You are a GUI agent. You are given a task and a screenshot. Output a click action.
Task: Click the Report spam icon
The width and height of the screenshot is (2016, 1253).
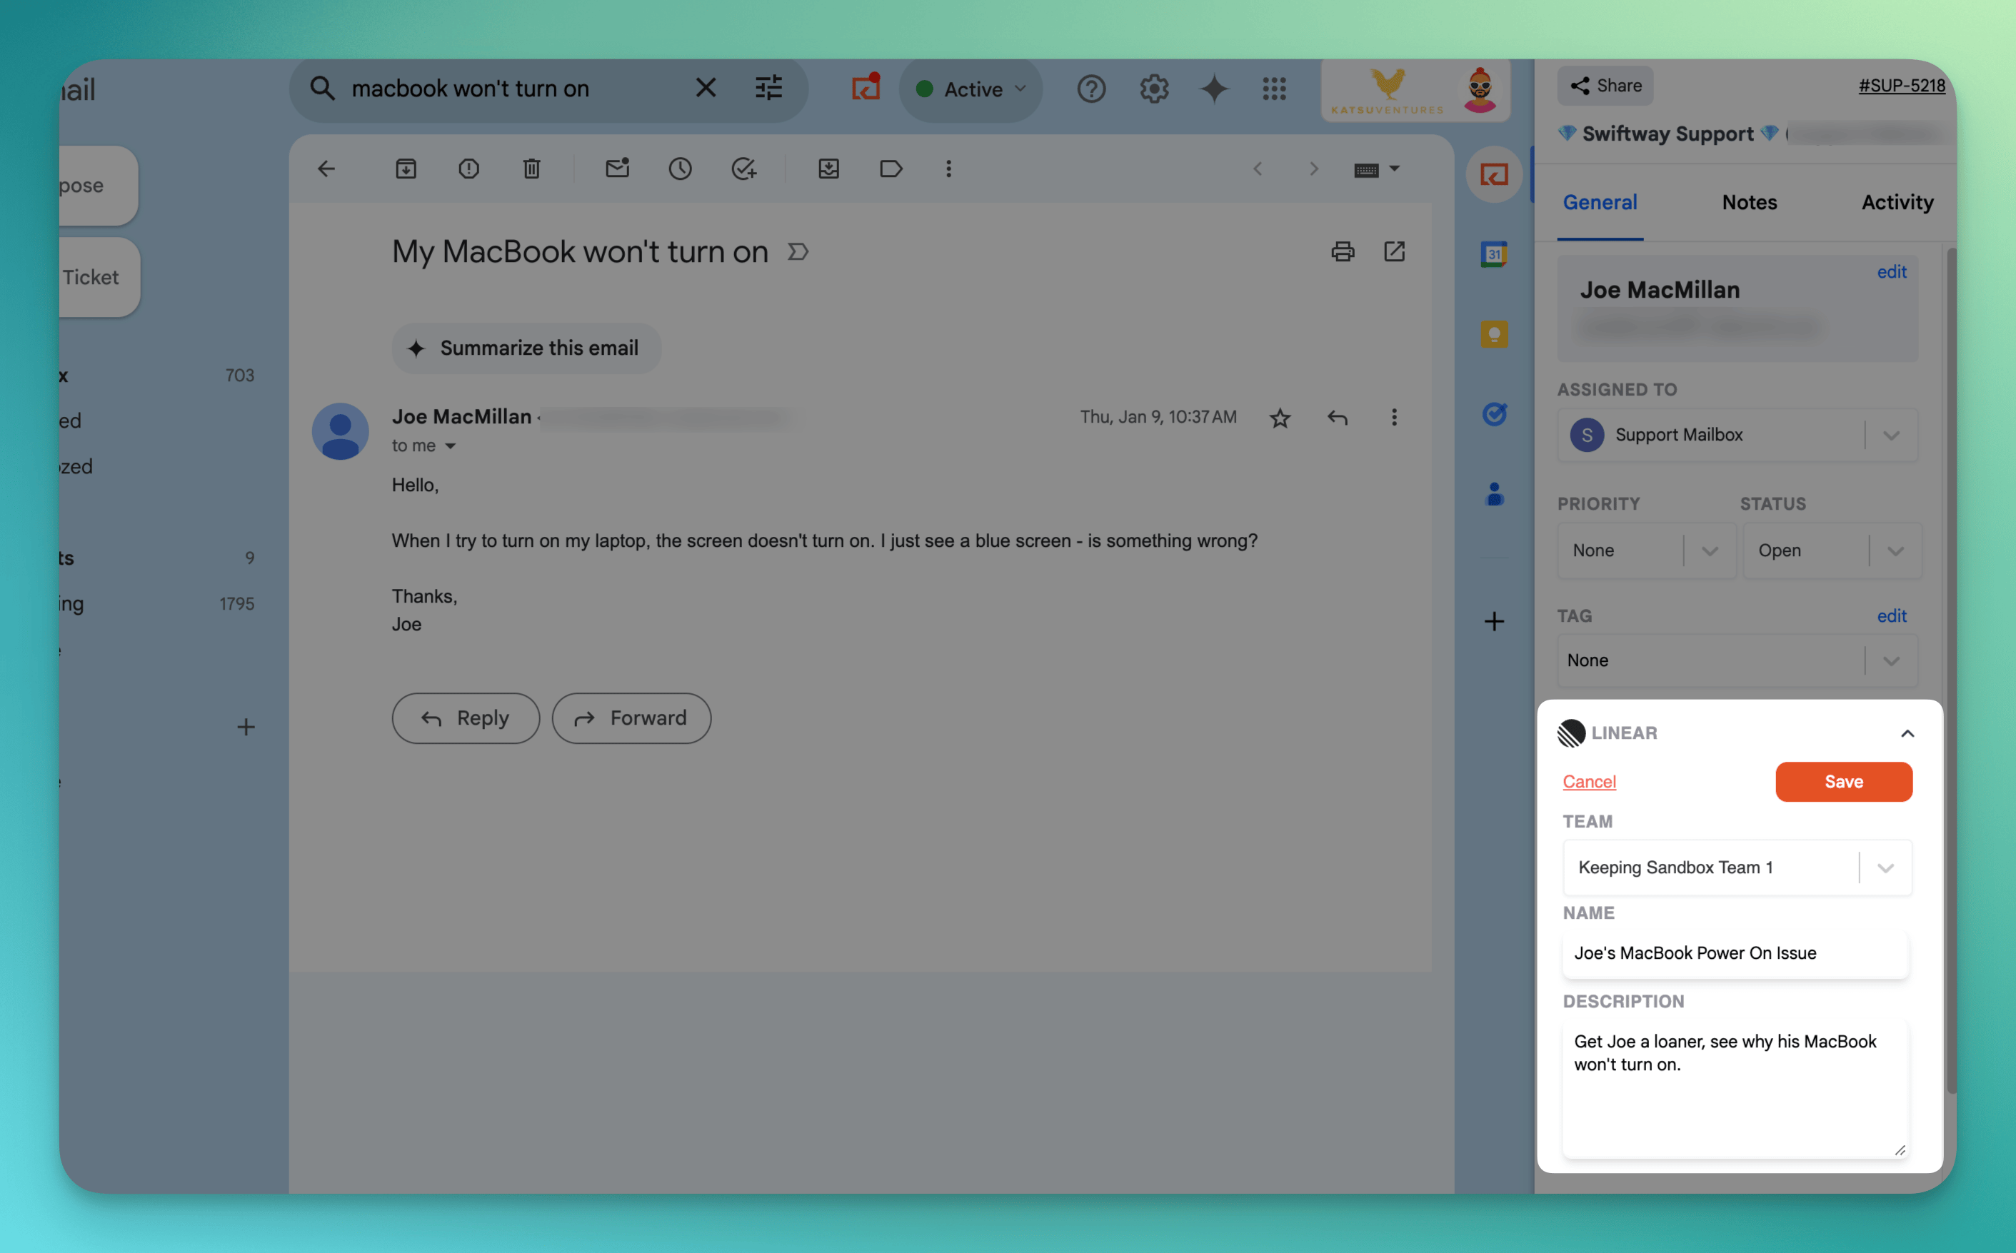tap(468, 169)
